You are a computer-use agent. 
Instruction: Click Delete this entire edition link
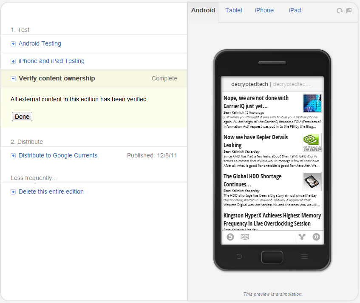pyautogui.click(x=51, y=192)
